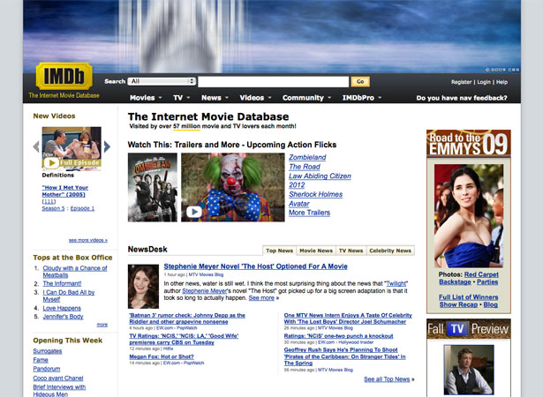The width and height of the screenshot is (543, 397).
Task: Expand the Videos navigation menu
Action: point(255,98)
